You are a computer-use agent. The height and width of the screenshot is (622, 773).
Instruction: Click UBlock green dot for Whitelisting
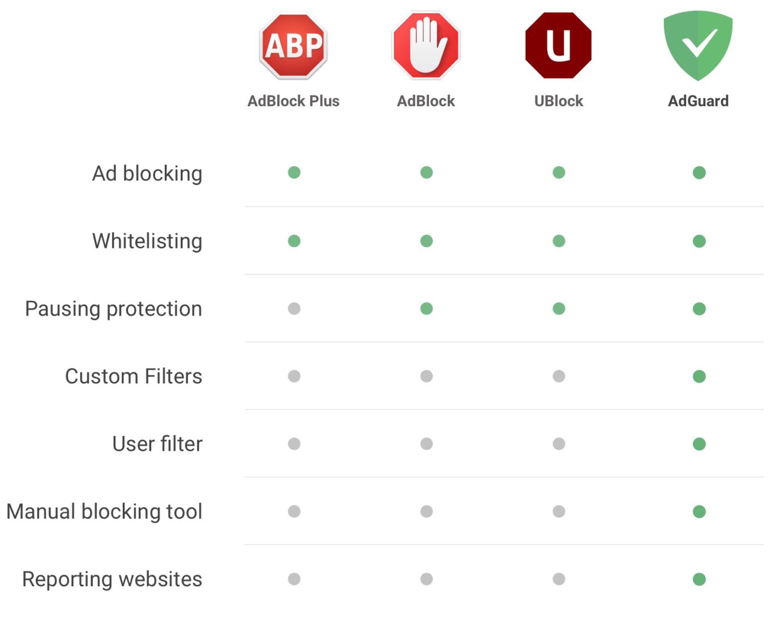(559, 241)
